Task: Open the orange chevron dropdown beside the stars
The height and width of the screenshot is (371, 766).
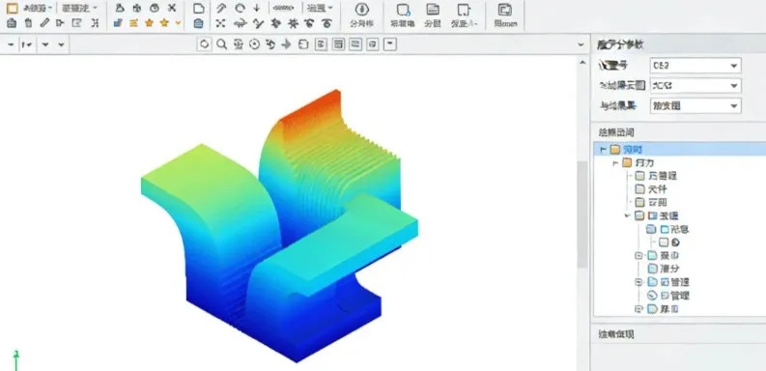Action: pos(178,23)
